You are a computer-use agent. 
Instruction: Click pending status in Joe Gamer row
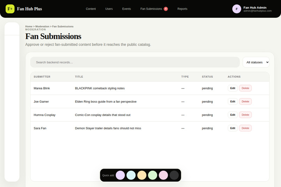tap(207, 102)
